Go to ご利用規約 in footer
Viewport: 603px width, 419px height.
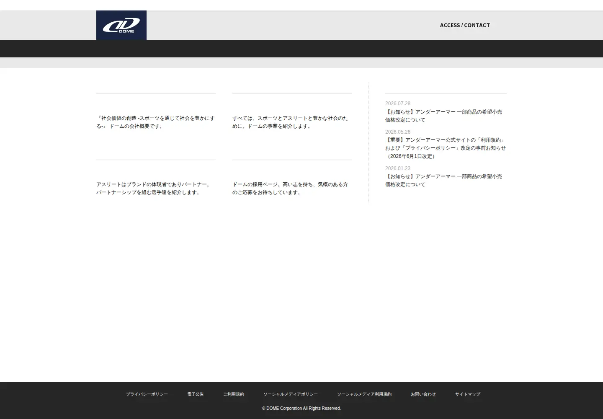coord(234,394)
